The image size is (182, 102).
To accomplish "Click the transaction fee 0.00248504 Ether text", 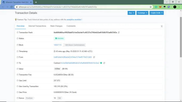I will click(x=64, y=75).
